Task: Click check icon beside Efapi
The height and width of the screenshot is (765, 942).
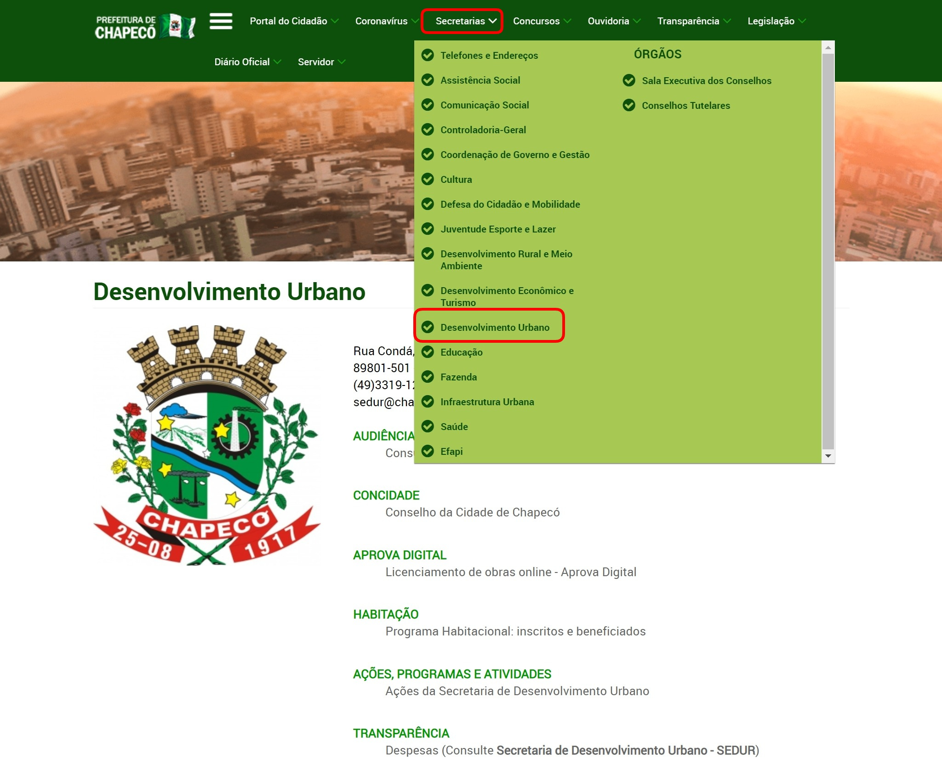Action: (428, 451)
